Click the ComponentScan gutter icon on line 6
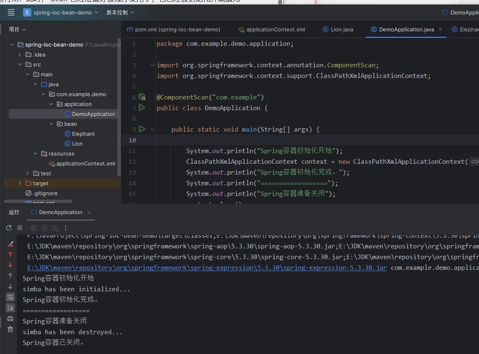479x354 pixels. coord(142,97)
